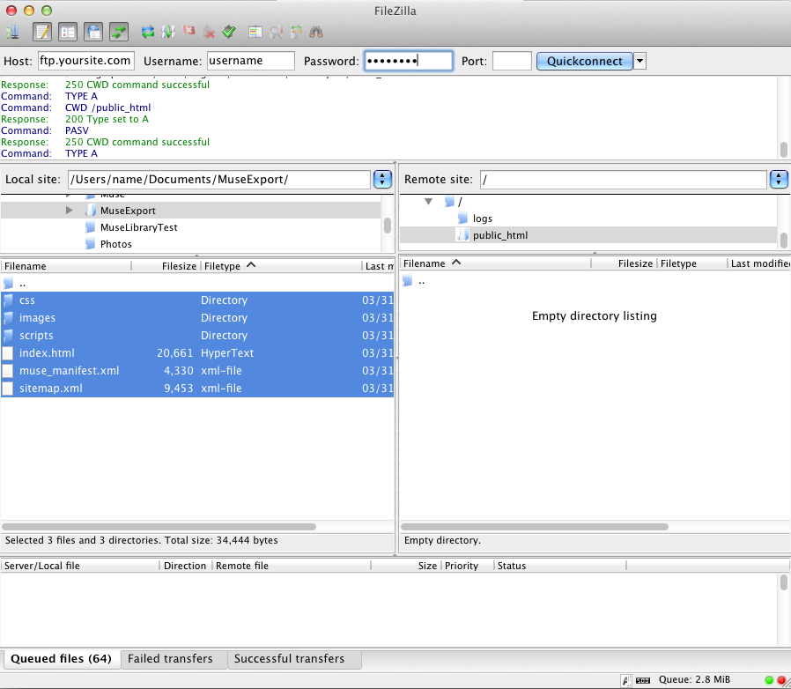
Task: Search remote files with binoculars icon
Action: pyautogui.click(x=316, y=32)
